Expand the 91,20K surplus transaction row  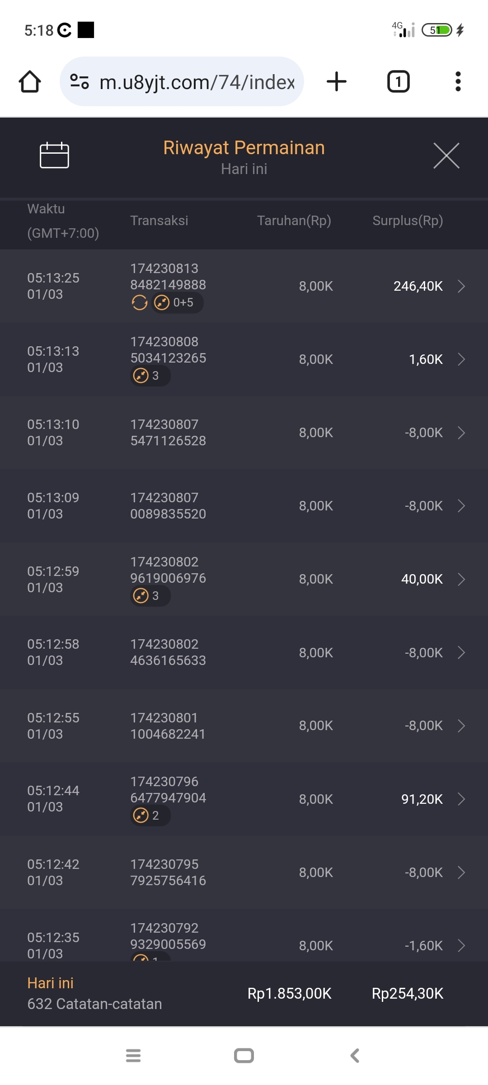461,799
